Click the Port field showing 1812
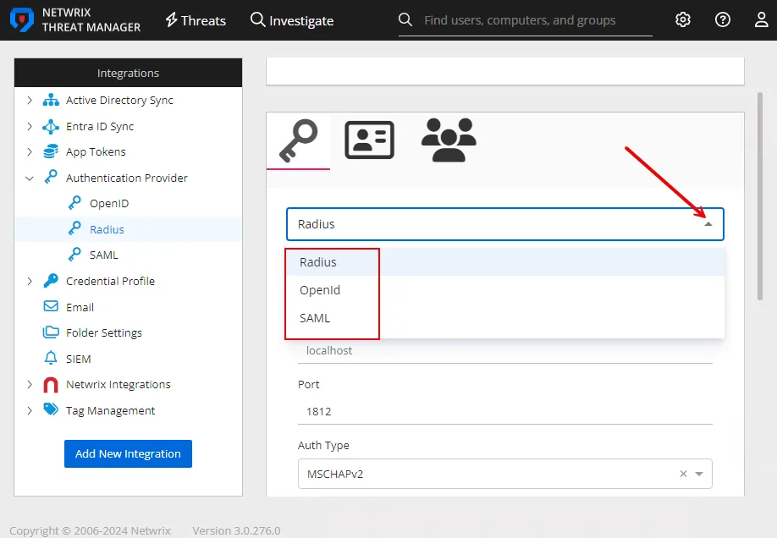 pos(505,411)
